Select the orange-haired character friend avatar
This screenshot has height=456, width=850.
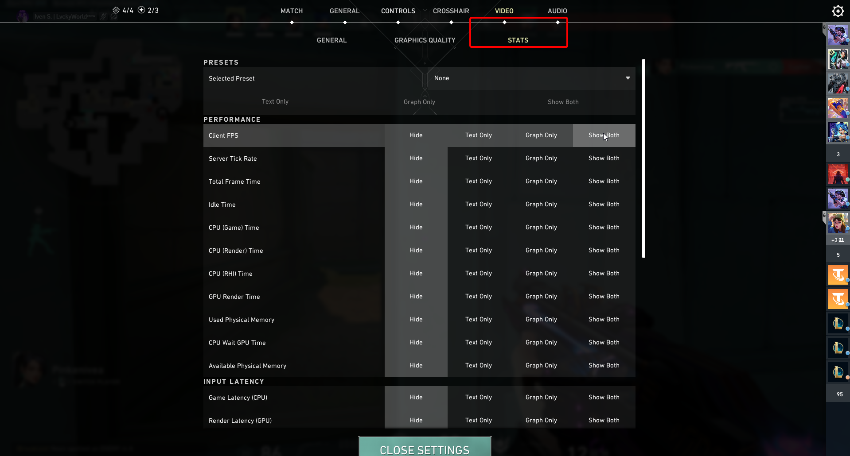pyautogui.click(x=838, y=108)
